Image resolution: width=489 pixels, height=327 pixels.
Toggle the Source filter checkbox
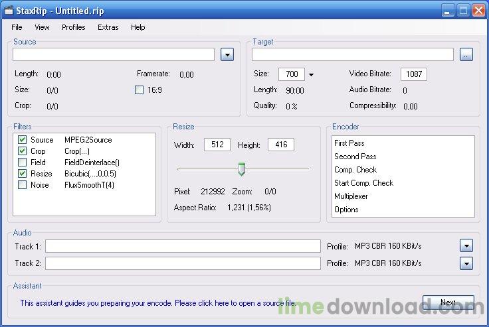coord(23,140)
